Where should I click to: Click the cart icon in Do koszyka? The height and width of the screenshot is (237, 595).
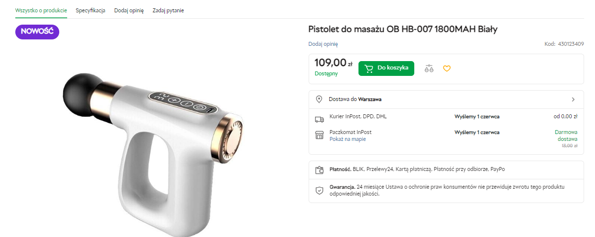369,68
